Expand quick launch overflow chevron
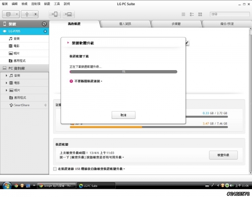Viewport: 252px width, 197px height. pos(34,186)
